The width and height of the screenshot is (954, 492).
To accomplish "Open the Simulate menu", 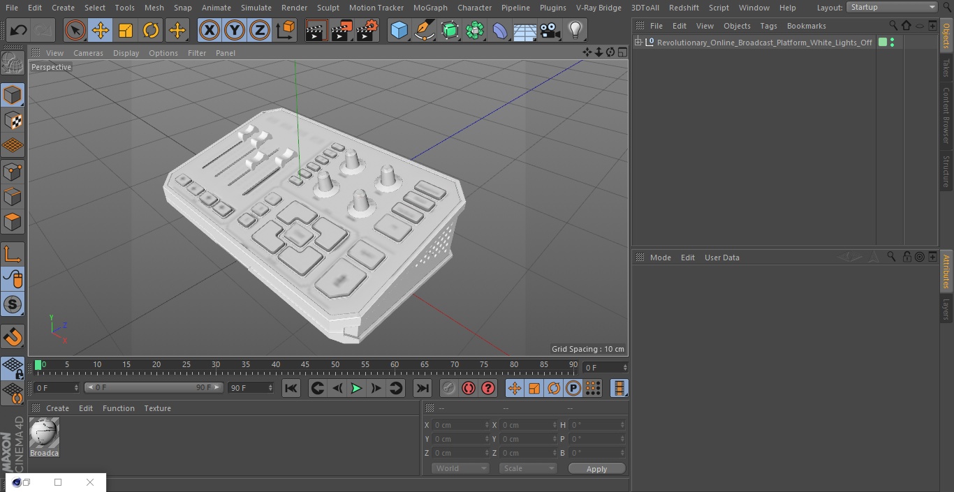I will (256, 8).
